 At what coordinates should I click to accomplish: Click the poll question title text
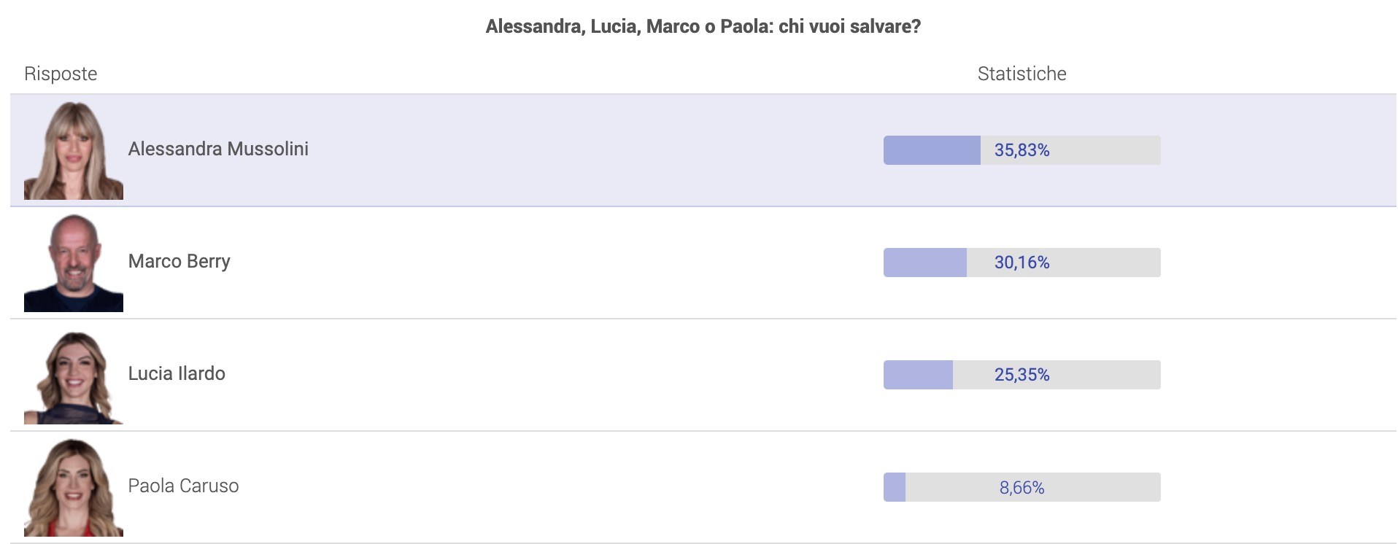click(x=703, y=26)
